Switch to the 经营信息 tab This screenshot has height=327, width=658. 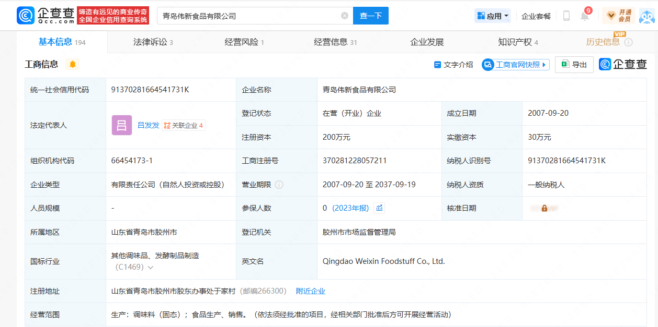[335, 42]
